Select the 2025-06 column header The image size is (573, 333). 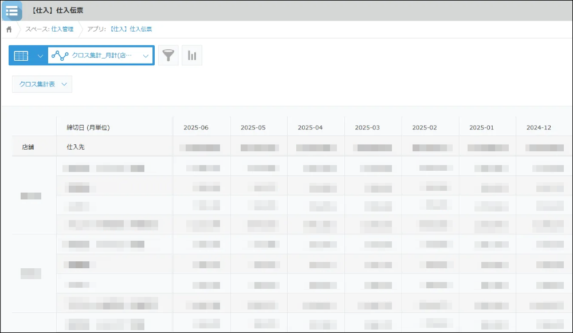point(195,127)
